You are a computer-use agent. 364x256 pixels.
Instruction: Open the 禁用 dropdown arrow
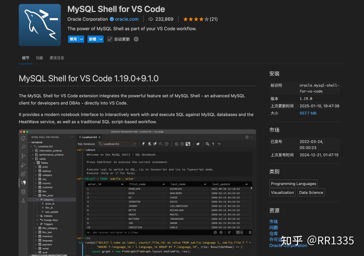[81, 39]
